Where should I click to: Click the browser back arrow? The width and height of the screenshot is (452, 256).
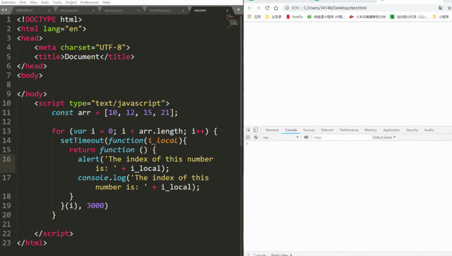[x=250, y=8]
